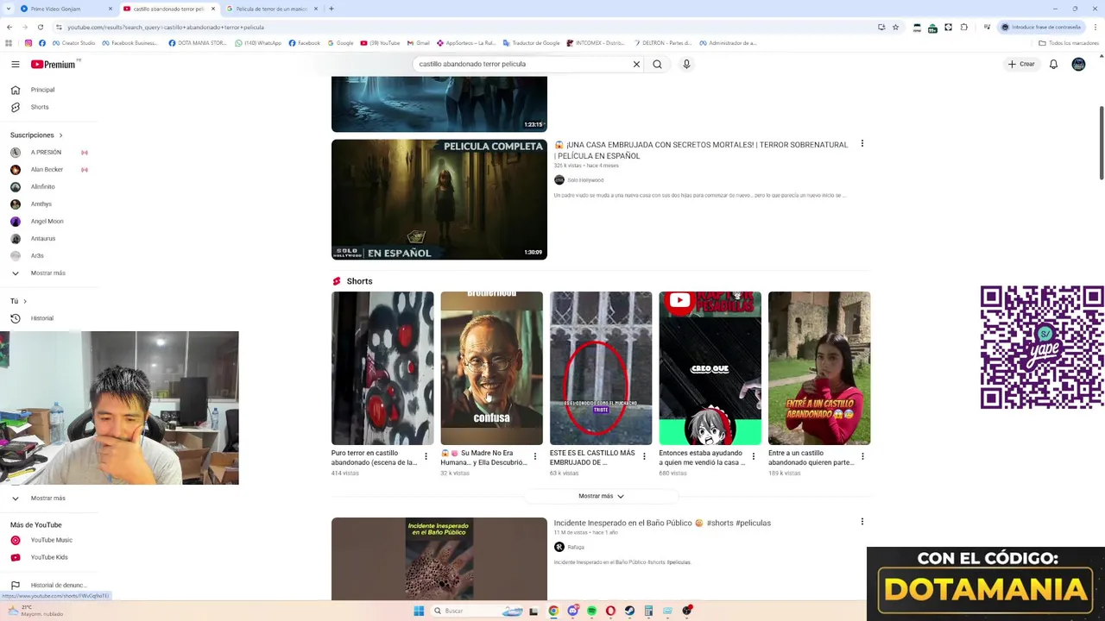Screen dimensions: 1105x621
Task: Open menu for Entre a un castillo short
Action: (862, 456)
